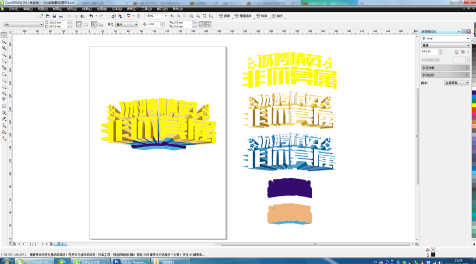Click the 转换 button in the toolbar
The image size is (476, 264).
262,16
